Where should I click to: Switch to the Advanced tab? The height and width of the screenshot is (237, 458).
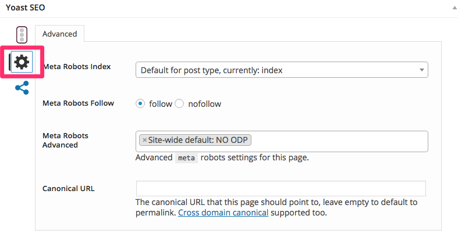point(59,34)
